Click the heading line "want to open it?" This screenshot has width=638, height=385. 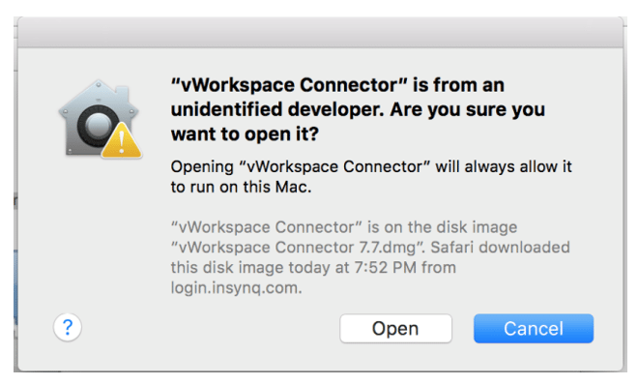(245, 133)
